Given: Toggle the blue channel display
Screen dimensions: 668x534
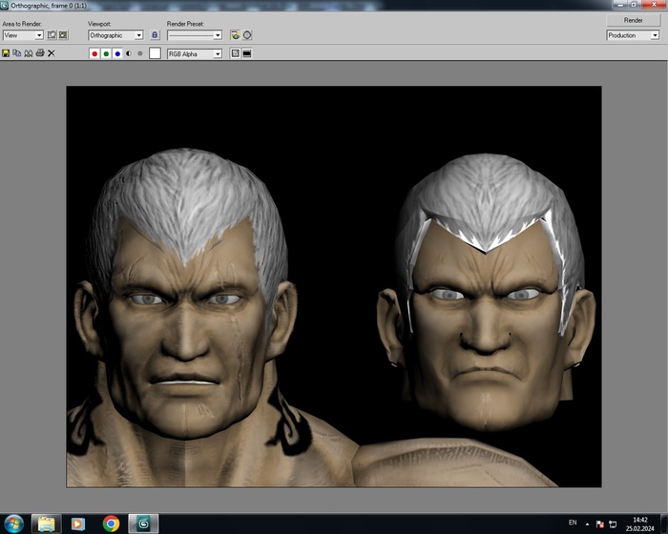Looking at the screenshot, I should coord(117,54).
